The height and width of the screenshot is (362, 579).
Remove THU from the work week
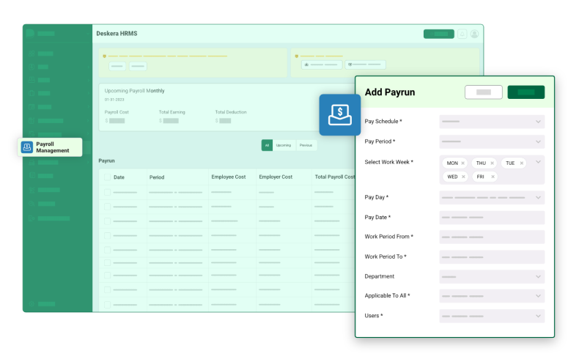[x=492, y=163]
